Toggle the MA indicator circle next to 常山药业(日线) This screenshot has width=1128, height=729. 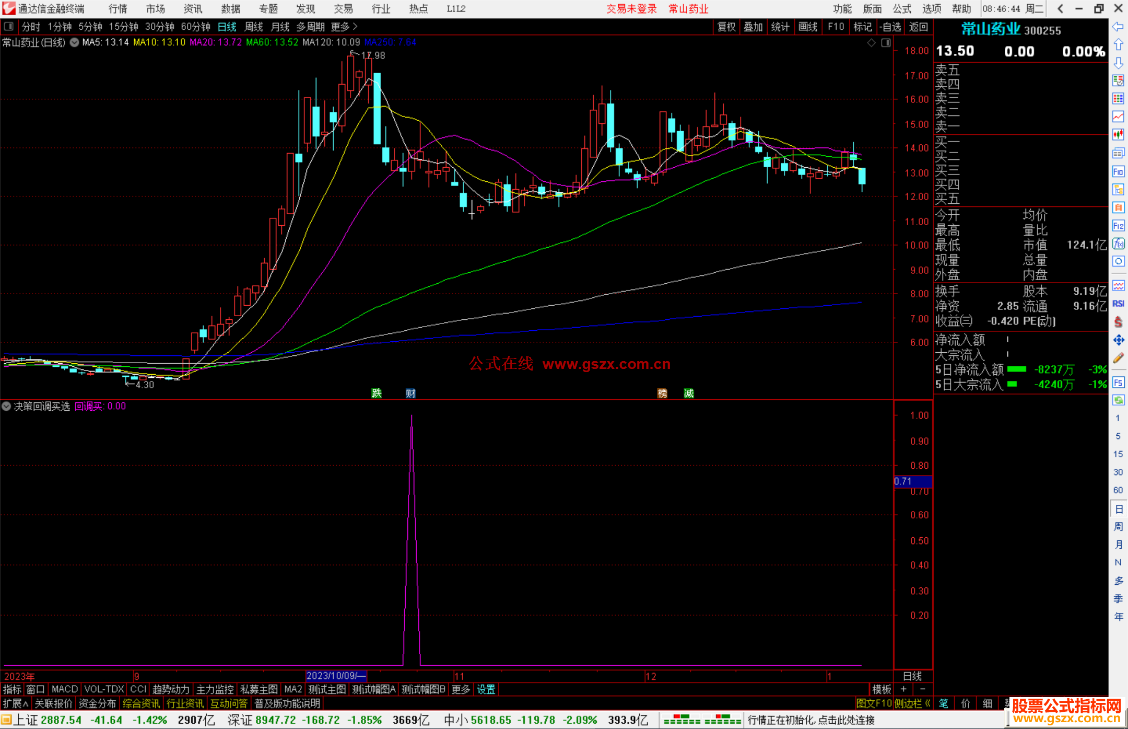point(75,42)
